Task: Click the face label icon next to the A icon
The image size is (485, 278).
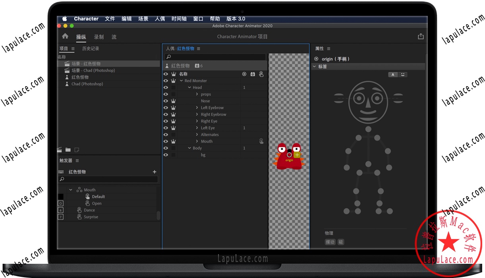Action: point(403,74)
